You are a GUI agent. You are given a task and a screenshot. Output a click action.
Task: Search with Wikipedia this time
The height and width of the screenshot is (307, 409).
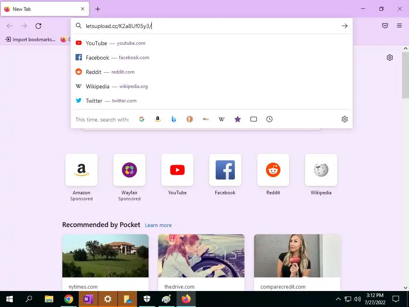pos(222,119)
